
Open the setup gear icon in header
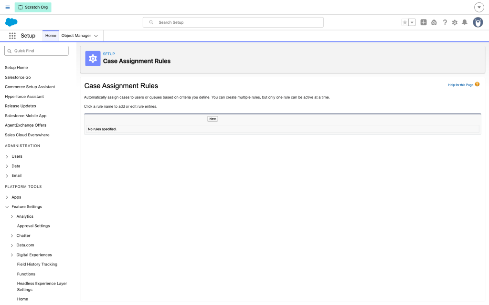tap(455, 22)
